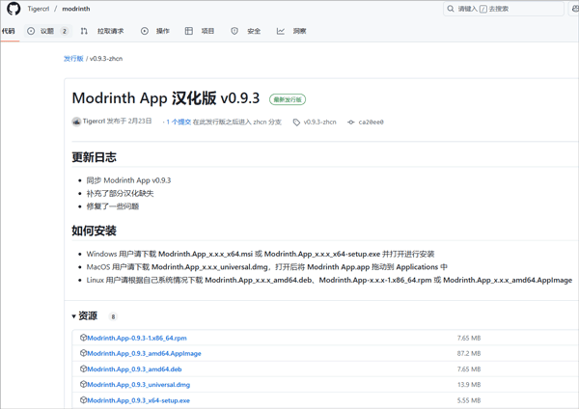Download Modrinth.App_0.9.3_x64-setup.exe
The image size is (579, 409).
click(138, 400)
